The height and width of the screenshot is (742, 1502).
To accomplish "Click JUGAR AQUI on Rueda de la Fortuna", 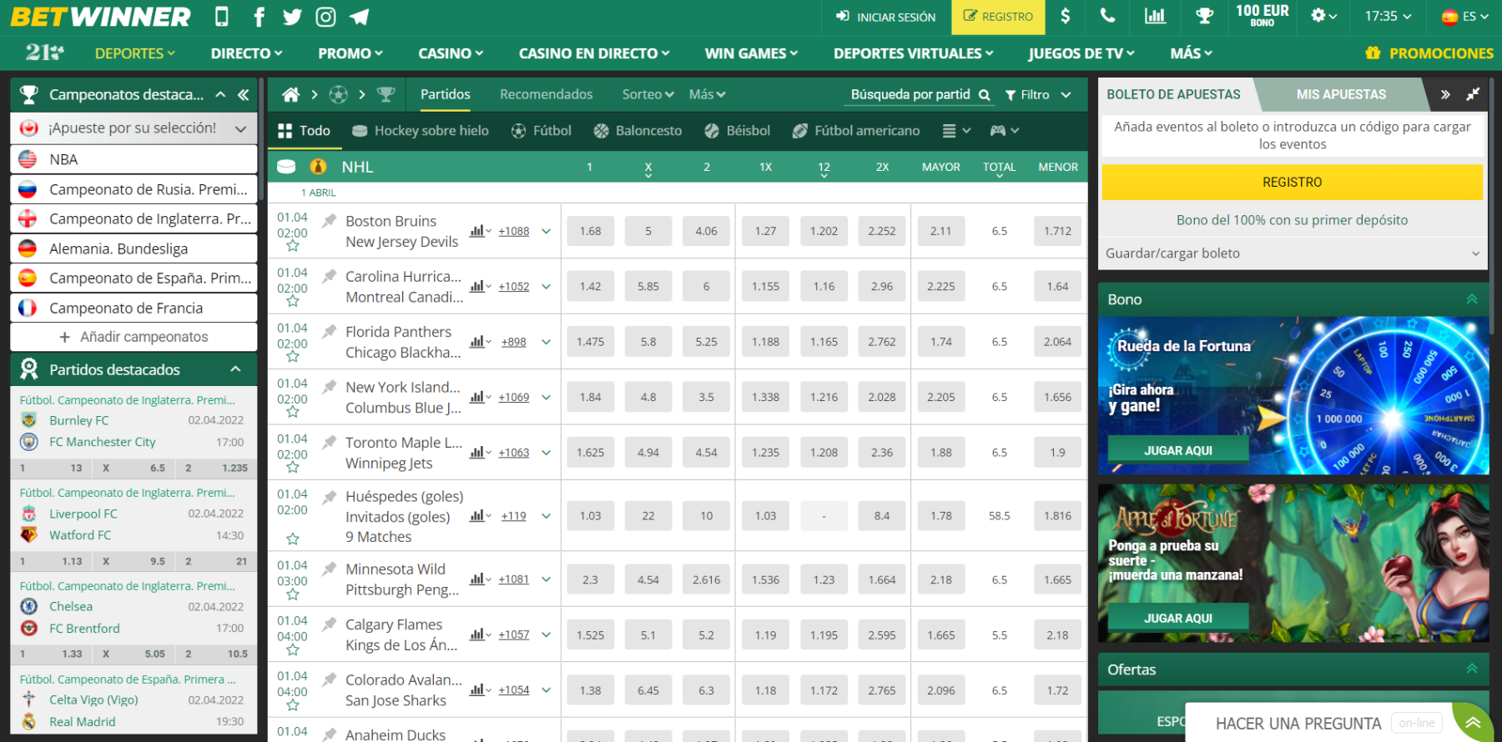I will (1178, 450).
